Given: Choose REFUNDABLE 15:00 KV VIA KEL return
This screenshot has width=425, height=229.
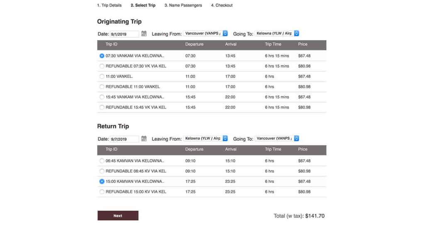Looking at the screenshot, I should [102, 192].
